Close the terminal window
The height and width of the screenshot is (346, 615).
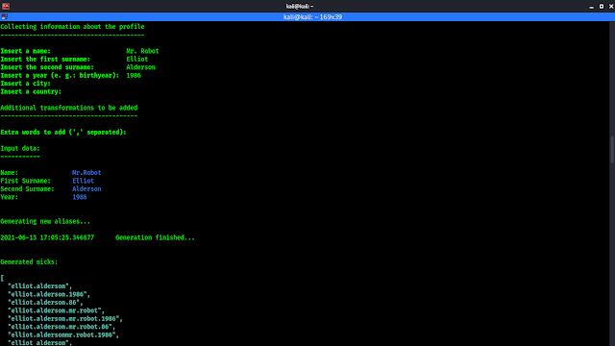[x=611, y=7]
